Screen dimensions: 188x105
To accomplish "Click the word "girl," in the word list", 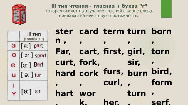I will point(136,52).
